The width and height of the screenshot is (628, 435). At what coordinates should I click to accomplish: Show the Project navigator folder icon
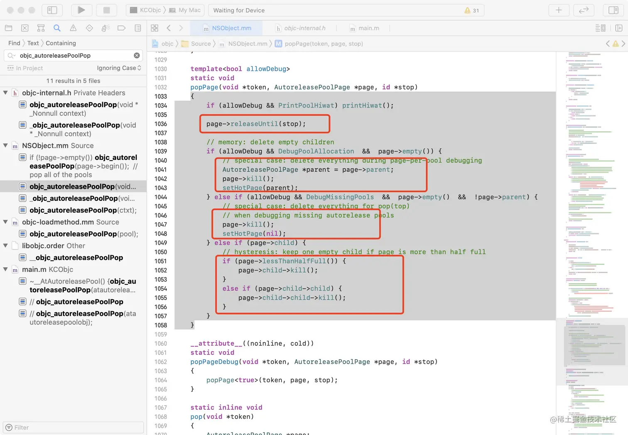click(8, 28)
